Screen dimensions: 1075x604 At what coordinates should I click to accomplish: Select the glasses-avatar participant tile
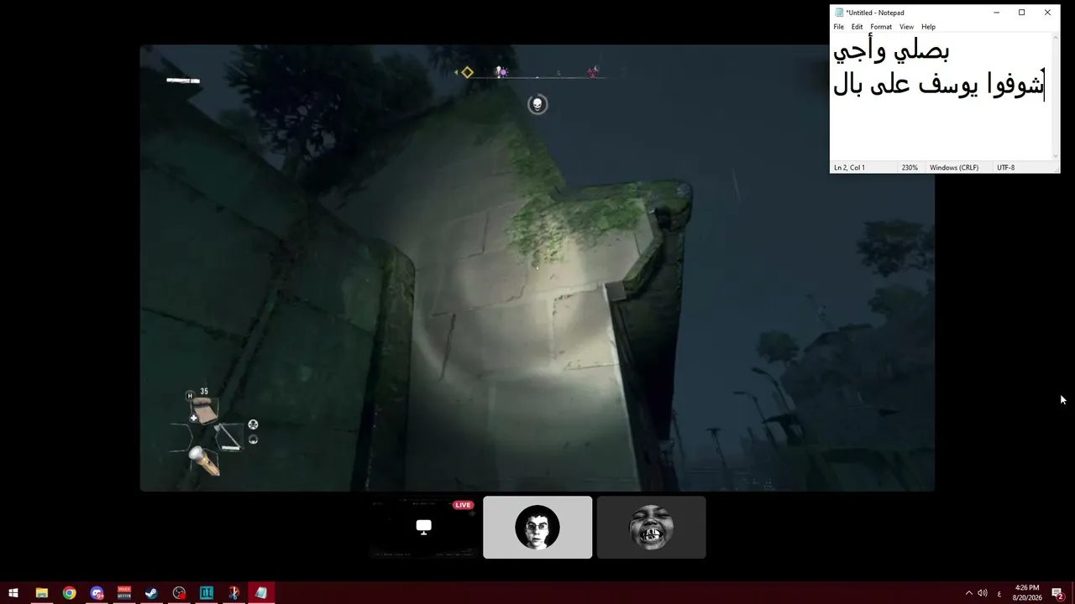pos(537,527)
